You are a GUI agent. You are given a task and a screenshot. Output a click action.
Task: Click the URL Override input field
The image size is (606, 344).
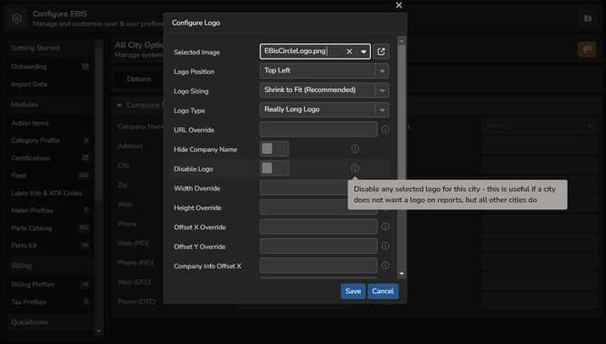[x=318, y=129]
